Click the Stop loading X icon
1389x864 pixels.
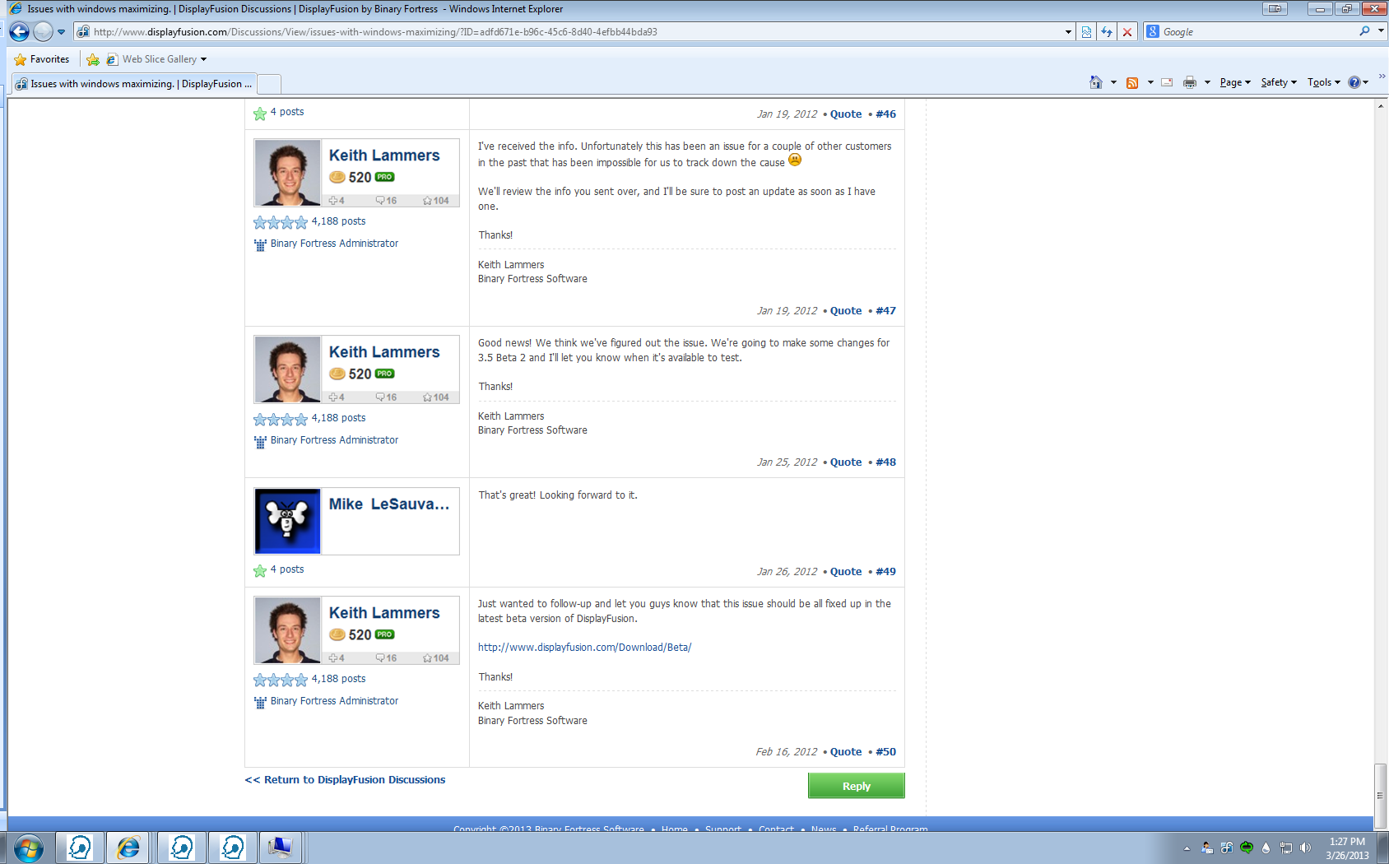(x=1127, y=32)
